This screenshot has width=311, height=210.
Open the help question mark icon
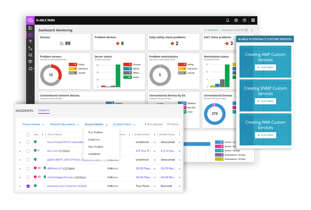[x=244, y=20]
